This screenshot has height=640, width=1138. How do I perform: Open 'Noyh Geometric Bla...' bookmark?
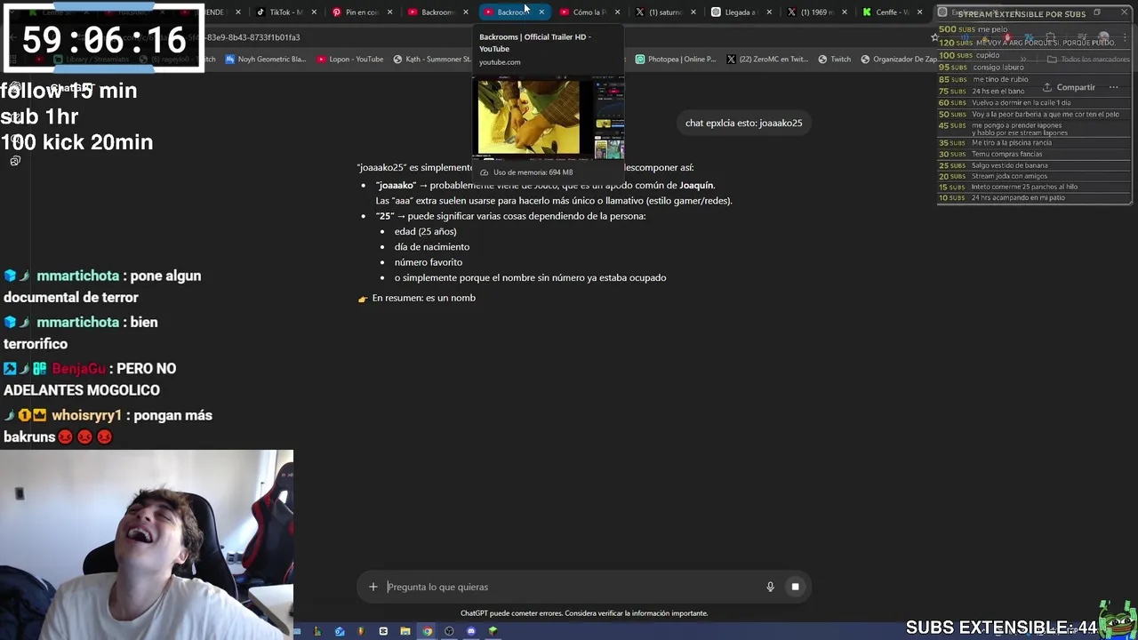point(265,60)
